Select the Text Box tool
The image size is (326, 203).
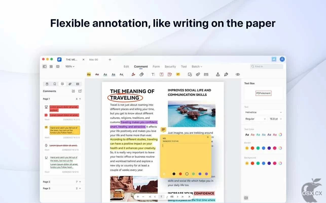click(x=161, y=74)
